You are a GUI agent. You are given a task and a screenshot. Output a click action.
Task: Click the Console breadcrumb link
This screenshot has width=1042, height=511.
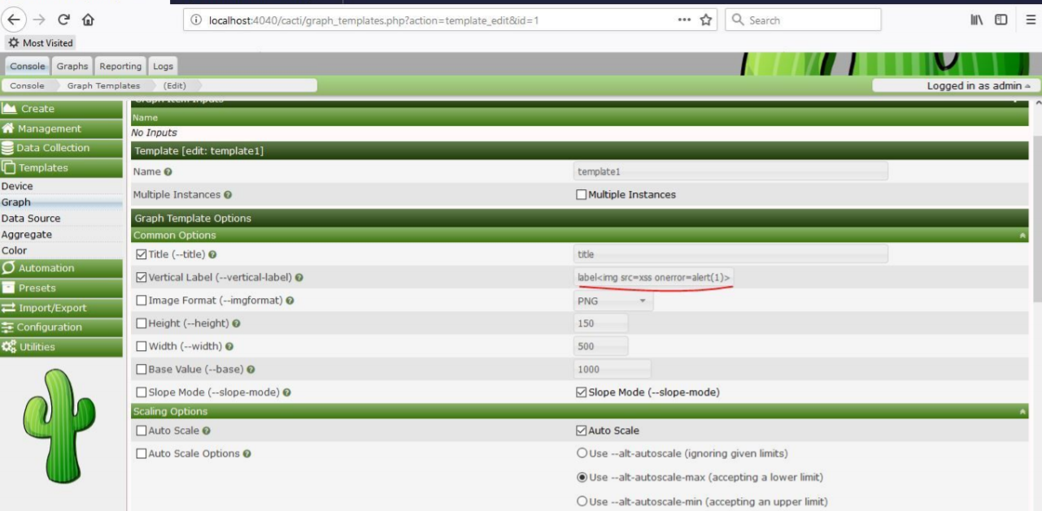28,84
